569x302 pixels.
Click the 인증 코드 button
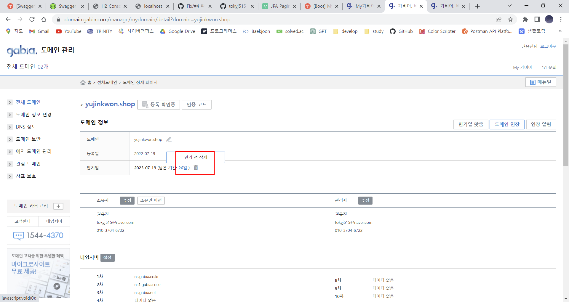click(x=196, y=105)
